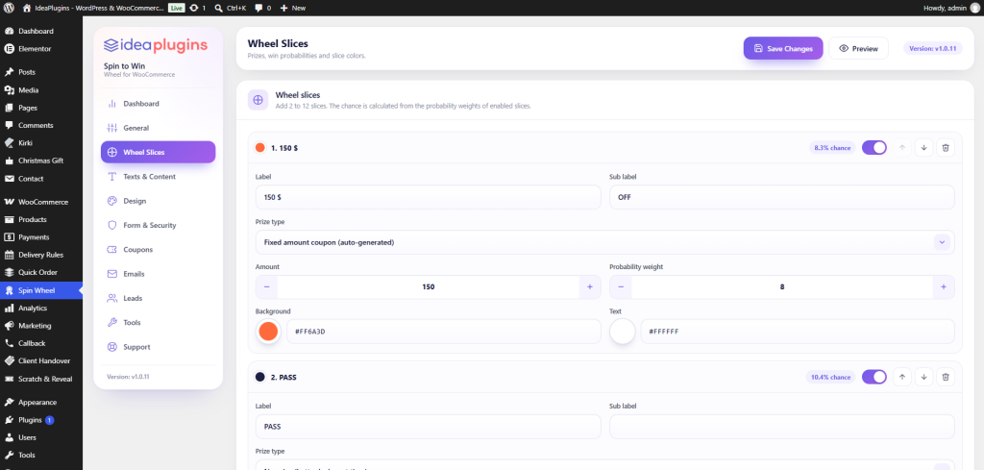Switch to General settings tab

[x=159, y=128]
